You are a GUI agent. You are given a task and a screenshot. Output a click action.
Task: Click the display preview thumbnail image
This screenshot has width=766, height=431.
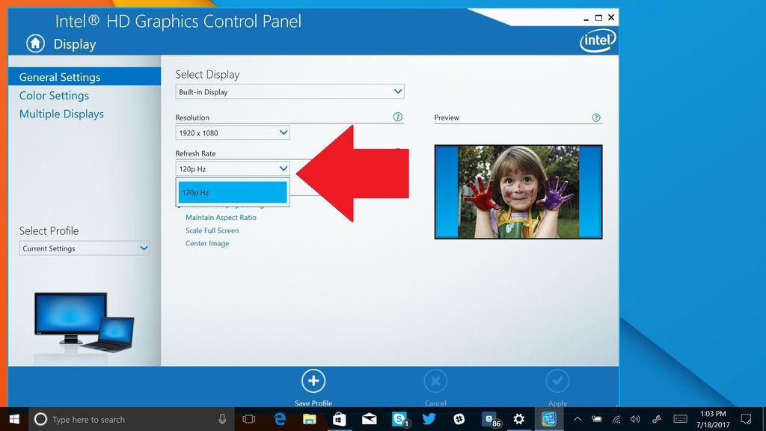[518, 192]
